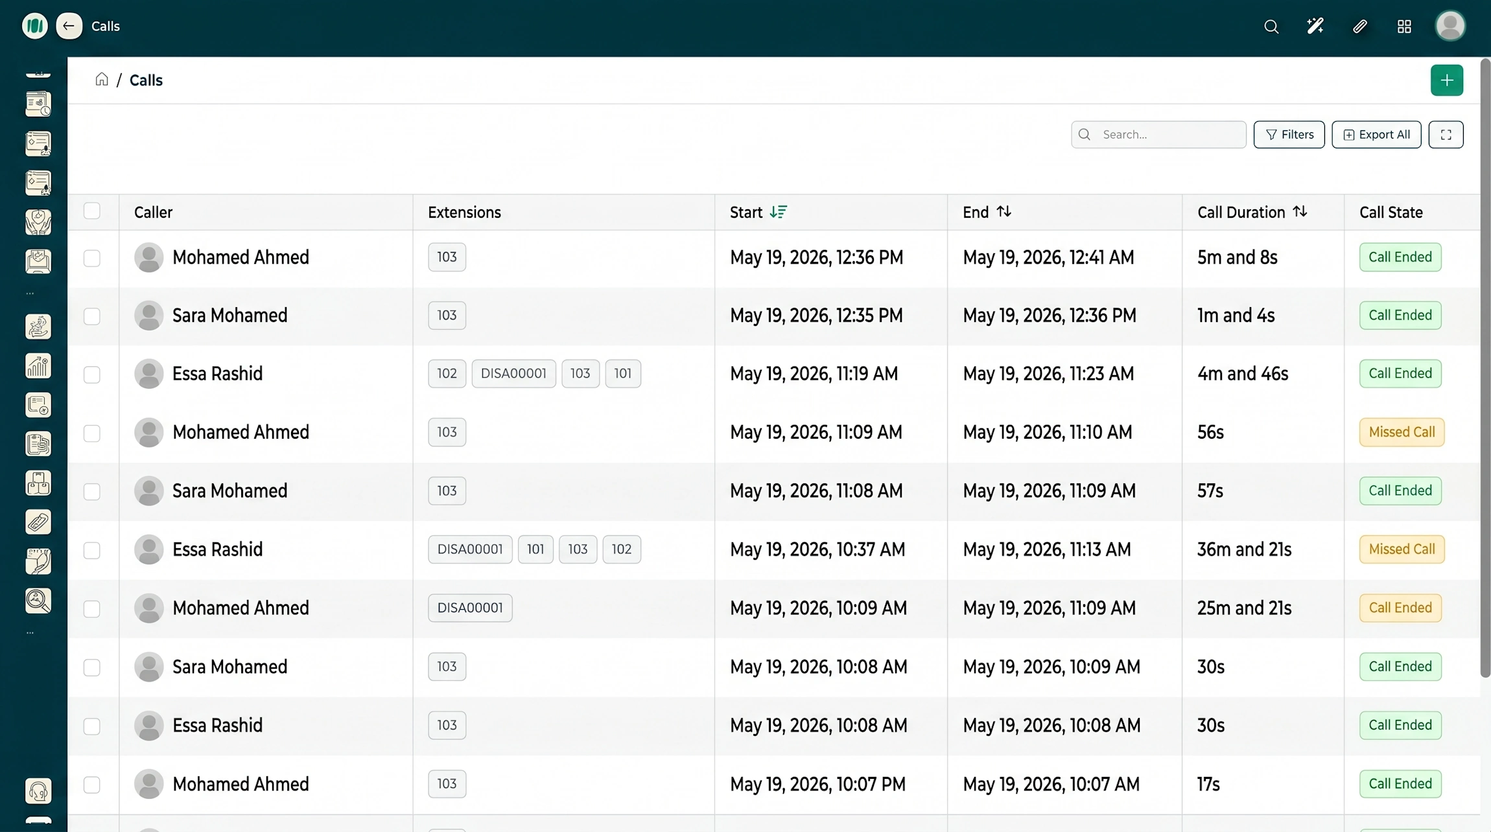Open sidebar bar chart growth module
The width and height of the screenshot is (1491, 832).
click(x=38, y=366)
